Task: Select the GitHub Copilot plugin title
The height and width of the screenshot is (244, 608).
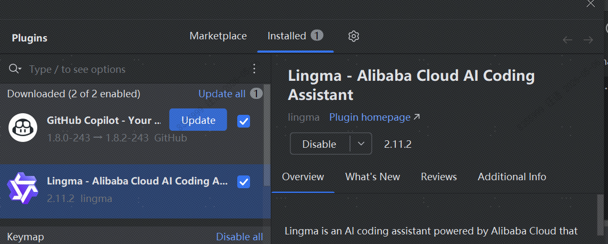Action: (104, 121)
